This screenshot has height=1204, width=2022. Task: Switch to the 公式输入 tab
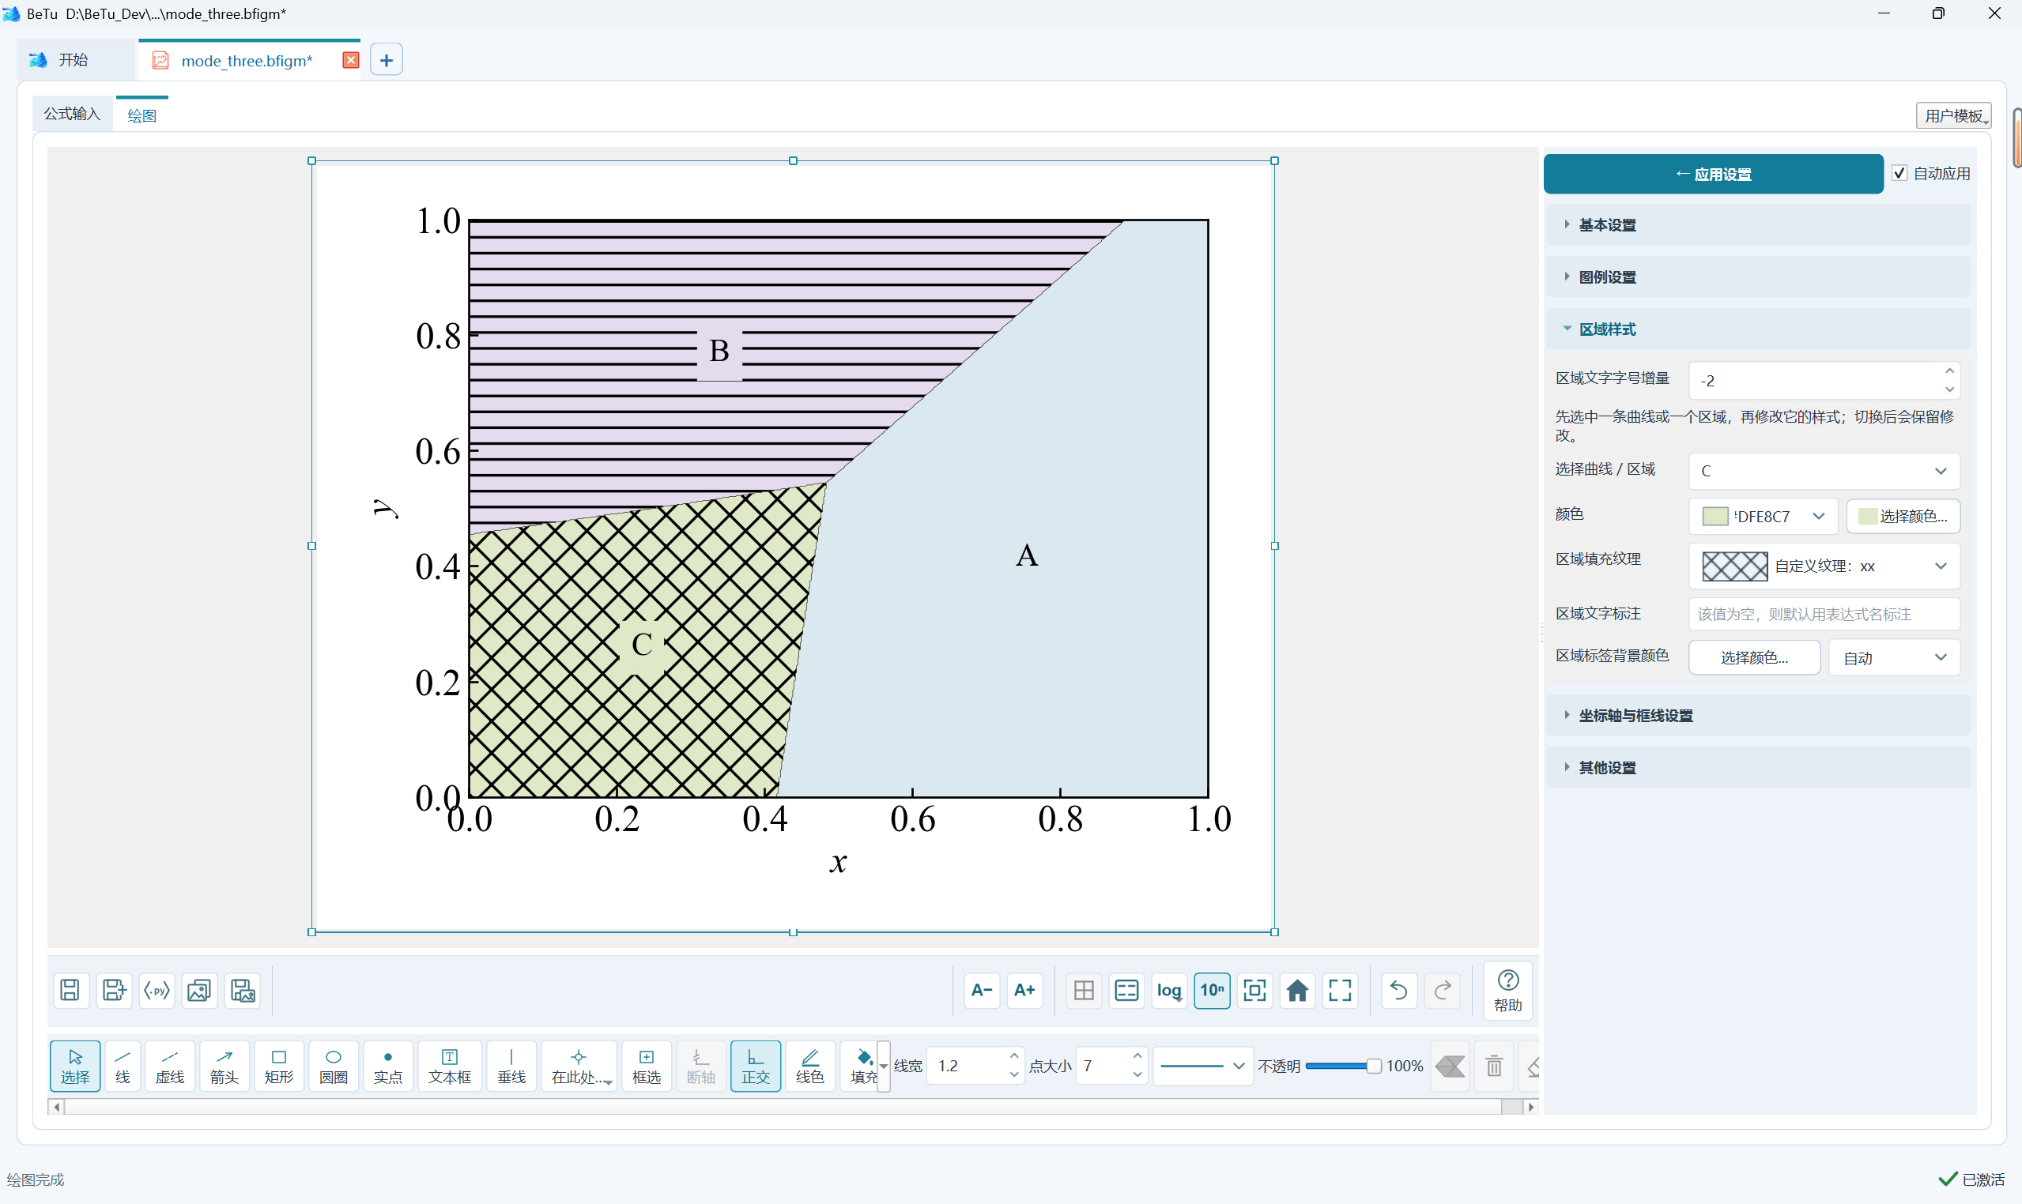[72, 114]
